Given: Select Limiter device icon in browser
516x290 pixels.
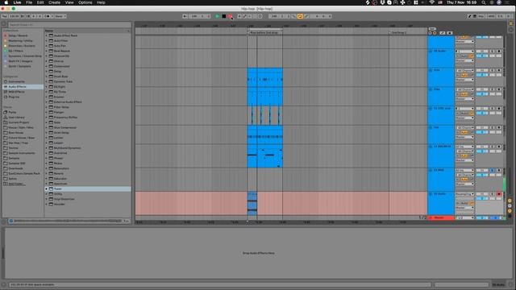Looking at the screenshot, I should click(51, 138).
